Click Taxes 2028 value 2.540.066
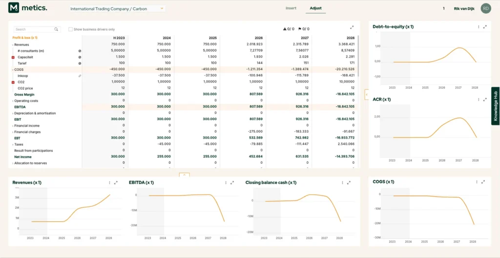Image resolution: width=500 pixels, height=258 pixels. (346, 144)
